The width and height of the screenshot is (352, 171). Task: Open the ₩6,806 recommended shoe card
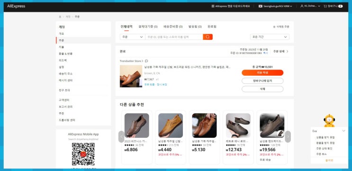(137, 137)
